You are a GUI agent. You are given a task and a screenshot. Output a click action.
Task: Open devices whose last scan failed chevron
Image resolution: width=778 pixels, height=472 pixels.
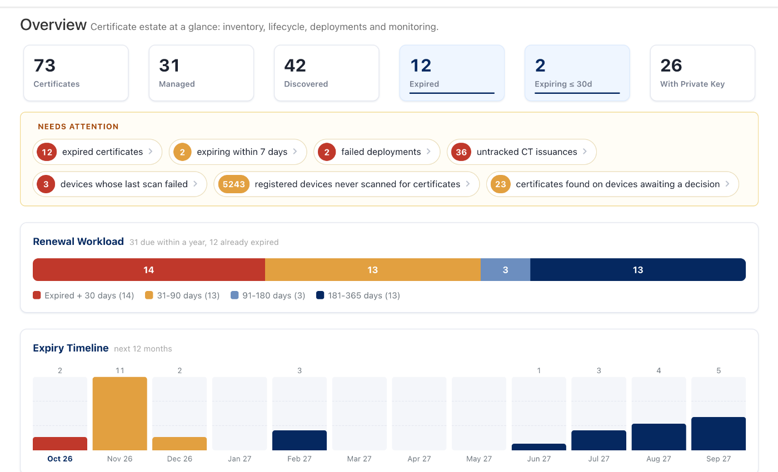click(x=196, y=184)
